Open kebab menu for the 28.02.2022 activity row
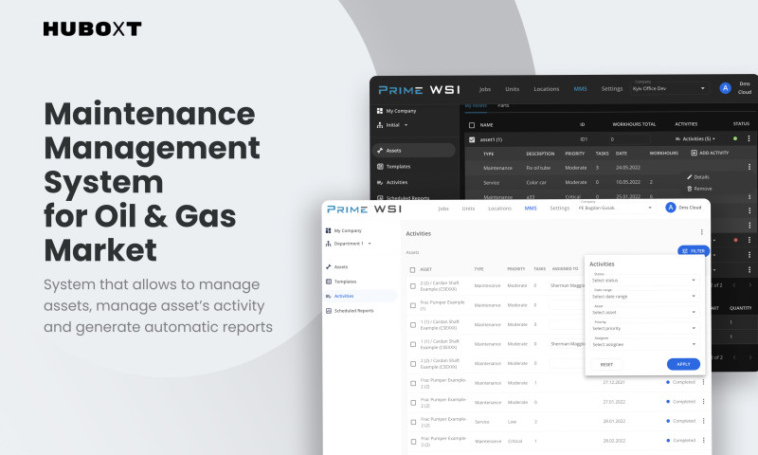The width and height of the screenshot is (758, 455). [x=703, y=441]
